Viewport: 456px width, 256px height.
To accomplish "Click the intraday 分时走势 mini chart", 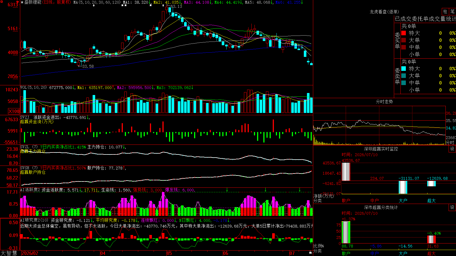I will [379, 125].
